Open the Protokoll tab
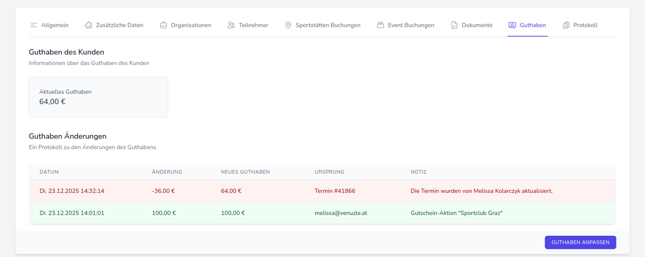645x257 pixels. (x=580, y=25)
